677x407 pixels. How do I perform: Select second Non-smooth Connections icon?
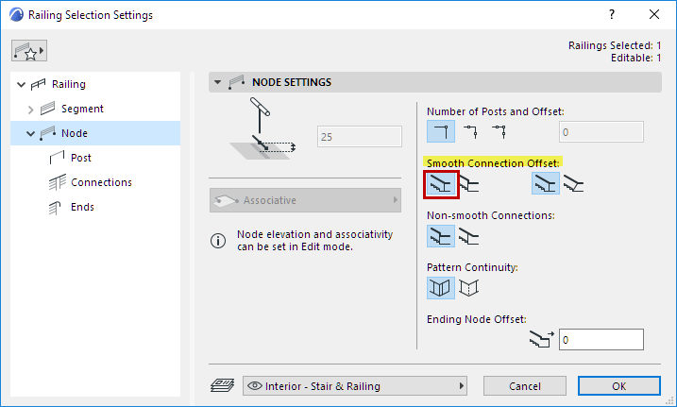(x=469, y=236)
